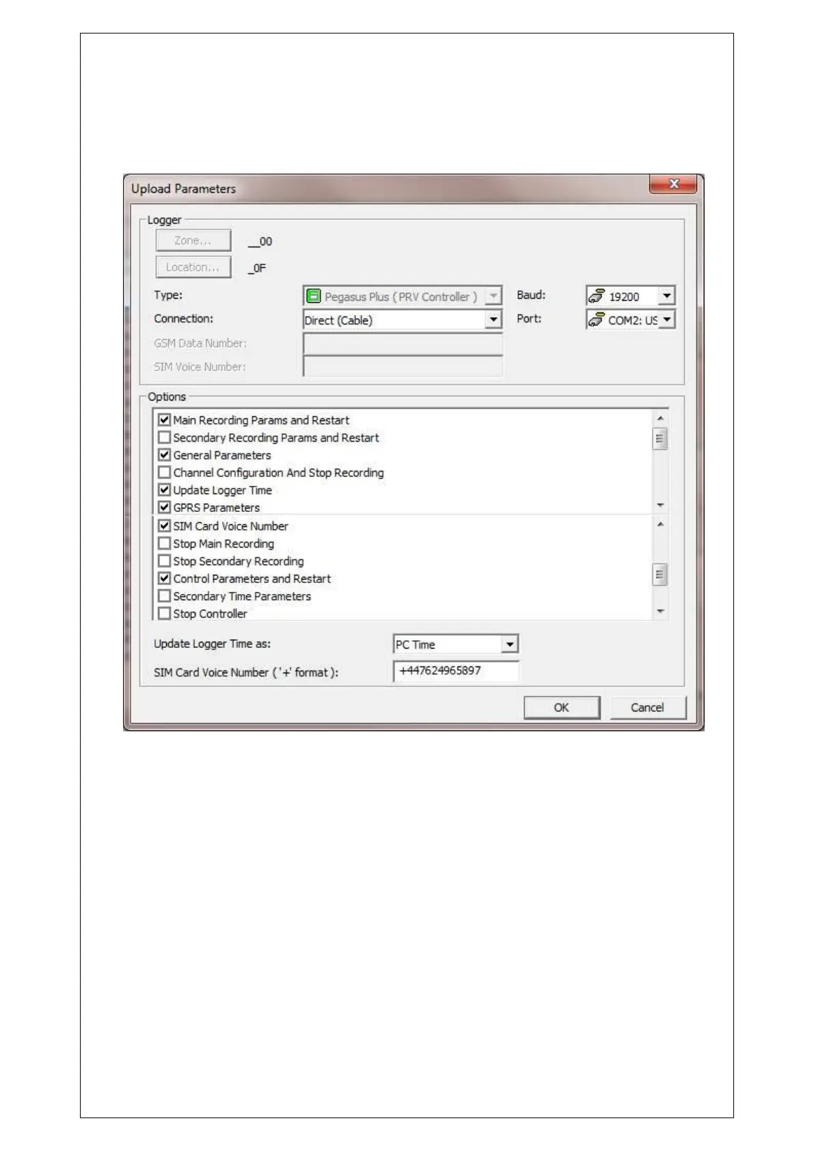This screenshot has width=814, height=1151.
Task: Toggle Control Parameters and Restart checkbox
Action: click(x=164, y=578)
